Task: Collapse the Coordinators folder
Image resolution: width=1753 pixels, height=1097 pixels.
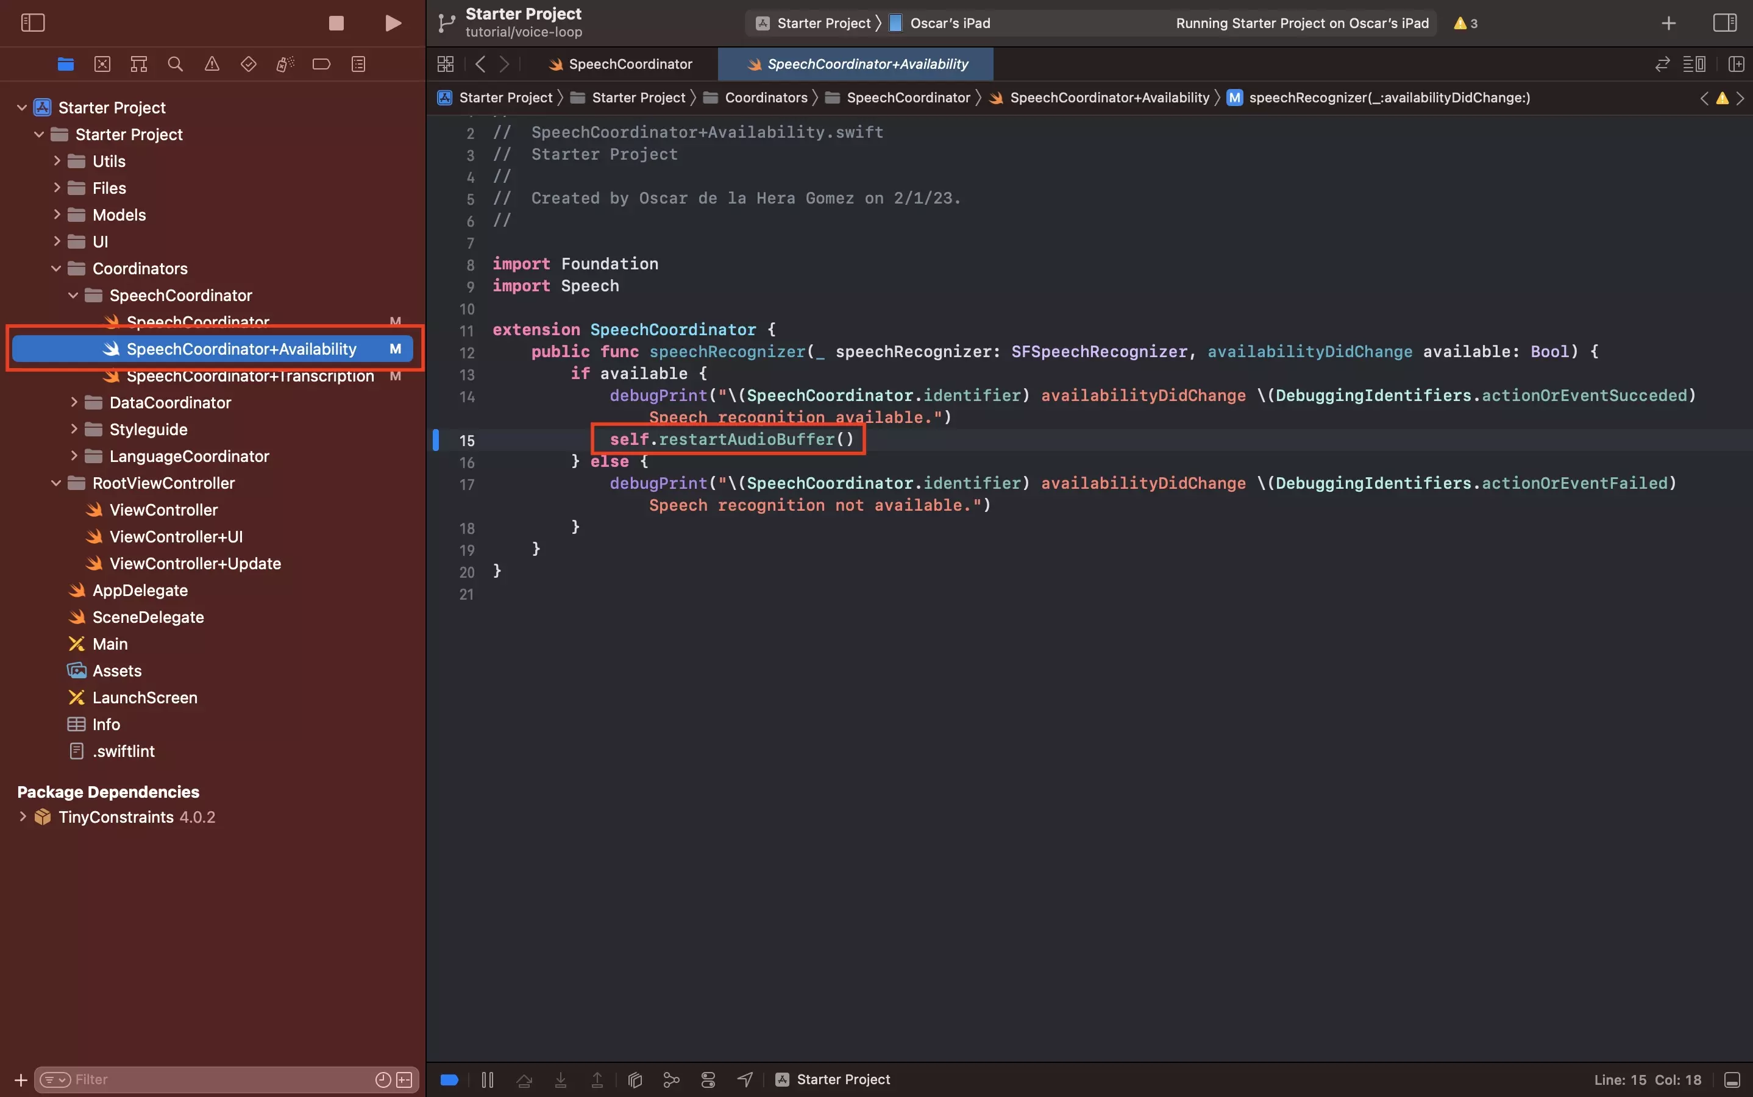Action: coord(57,268)
